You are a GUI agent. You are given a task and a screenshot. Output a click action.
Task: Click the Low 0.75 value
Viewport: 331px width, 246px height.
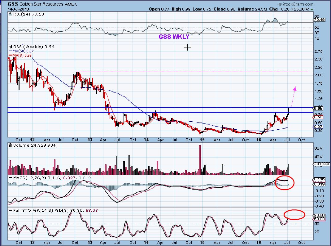[202, 9]
